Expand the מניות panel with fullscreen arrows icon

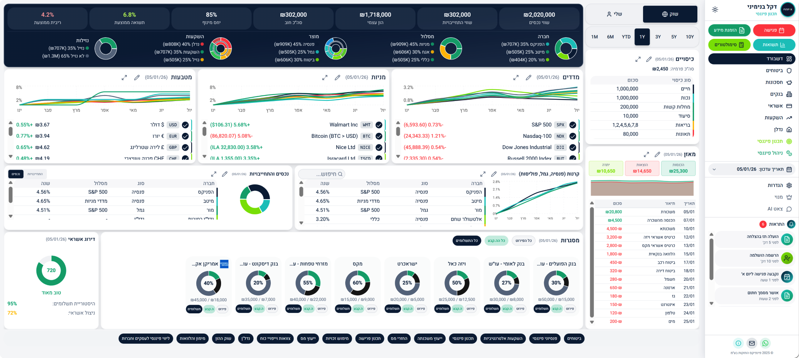[x=325, y=78]
